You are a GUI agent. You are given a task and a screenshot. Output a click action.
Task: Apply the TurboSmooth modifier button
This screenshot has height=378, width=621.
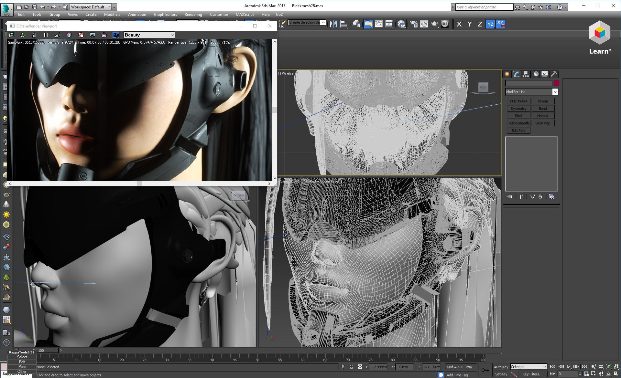(518, 123)
